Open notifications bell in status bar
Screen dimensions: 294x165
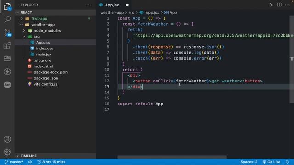point(287,162)
